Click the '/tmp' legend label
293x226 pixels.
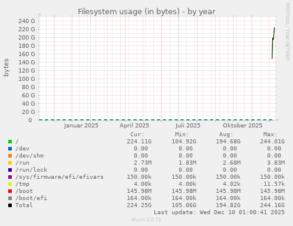coord(22,184)
